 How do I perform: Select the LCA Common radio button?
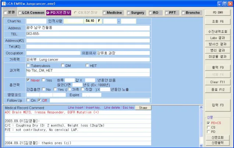coord(20,13)
